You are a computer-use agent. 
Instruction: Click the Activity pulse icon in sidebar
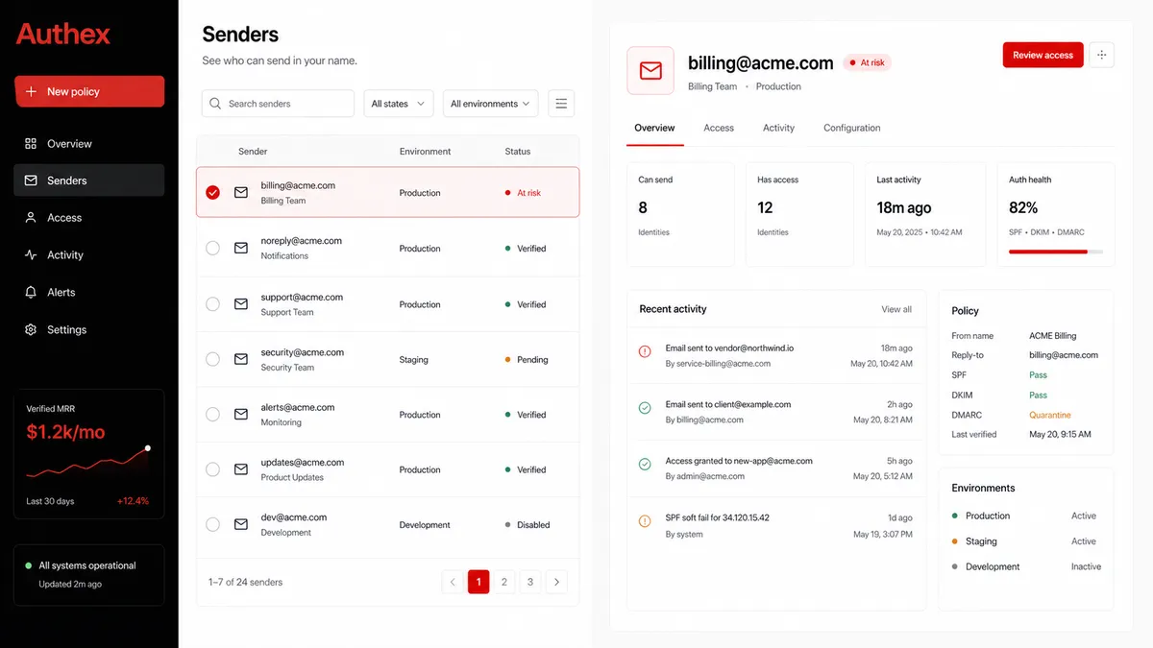pyautogui.click(x=31, y=255)
